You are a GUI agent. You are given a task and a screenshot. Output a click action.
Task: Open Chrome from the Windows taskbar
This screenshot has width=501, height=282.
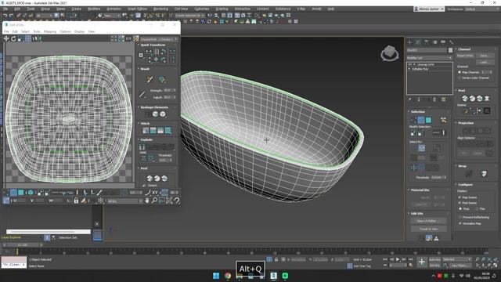(x=228, y=276)
